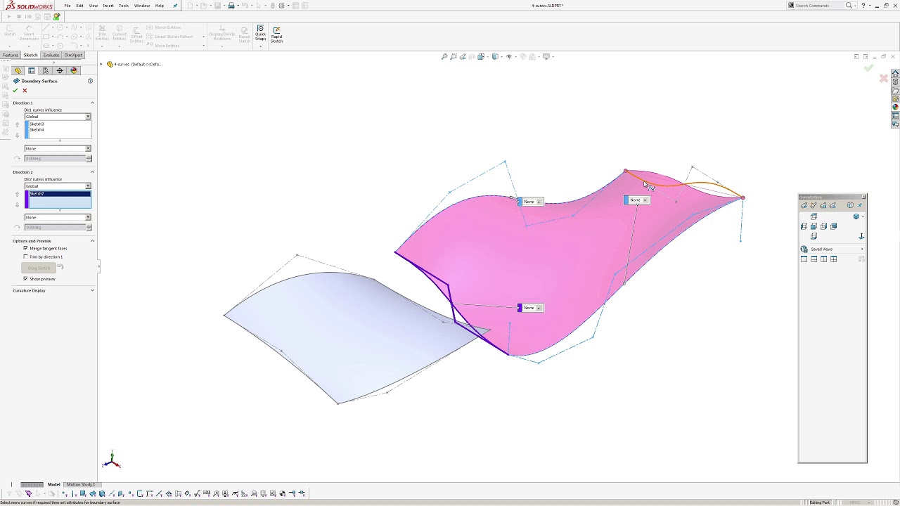Open the Insert menu
The height and width of the screenshot is (506, 900).
point(108,6)
